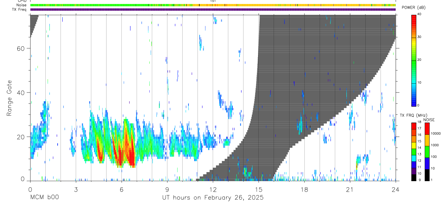Click the UT hours date axis title
The height and width of the screenshot is (205, 445).
(213, 197)
